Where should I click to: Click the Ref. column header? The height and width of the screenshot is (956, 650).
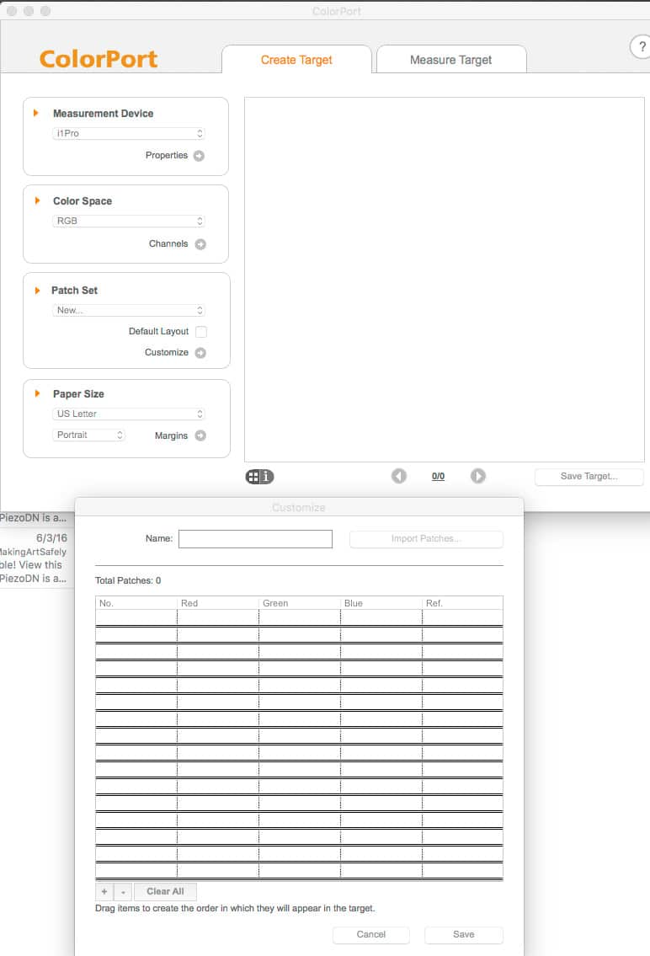click(x=462, y=603)
